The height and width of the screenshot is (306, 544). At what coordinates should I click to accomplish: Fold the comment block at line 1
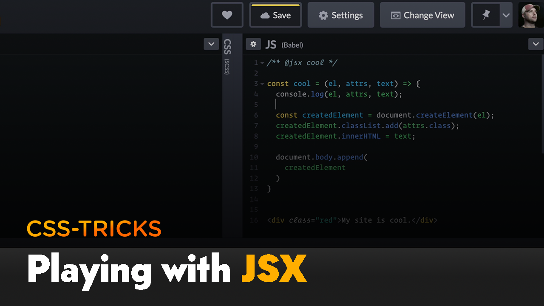(262, 62)
